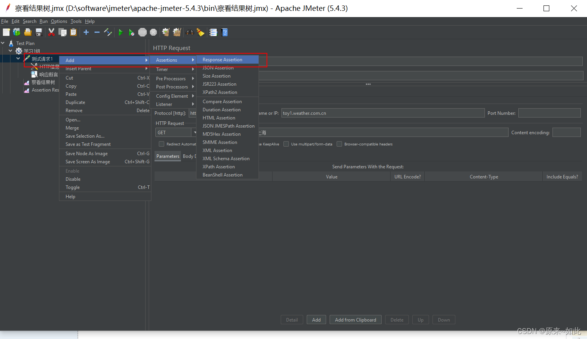587x339 pixels.
Task: Expand the Pre Processors submenu
Action: pyautogui.click(x=173, y=79)
